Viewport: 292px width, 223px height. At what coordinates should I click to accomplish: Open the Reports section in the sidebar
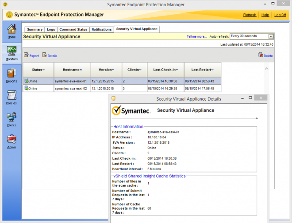12,75
